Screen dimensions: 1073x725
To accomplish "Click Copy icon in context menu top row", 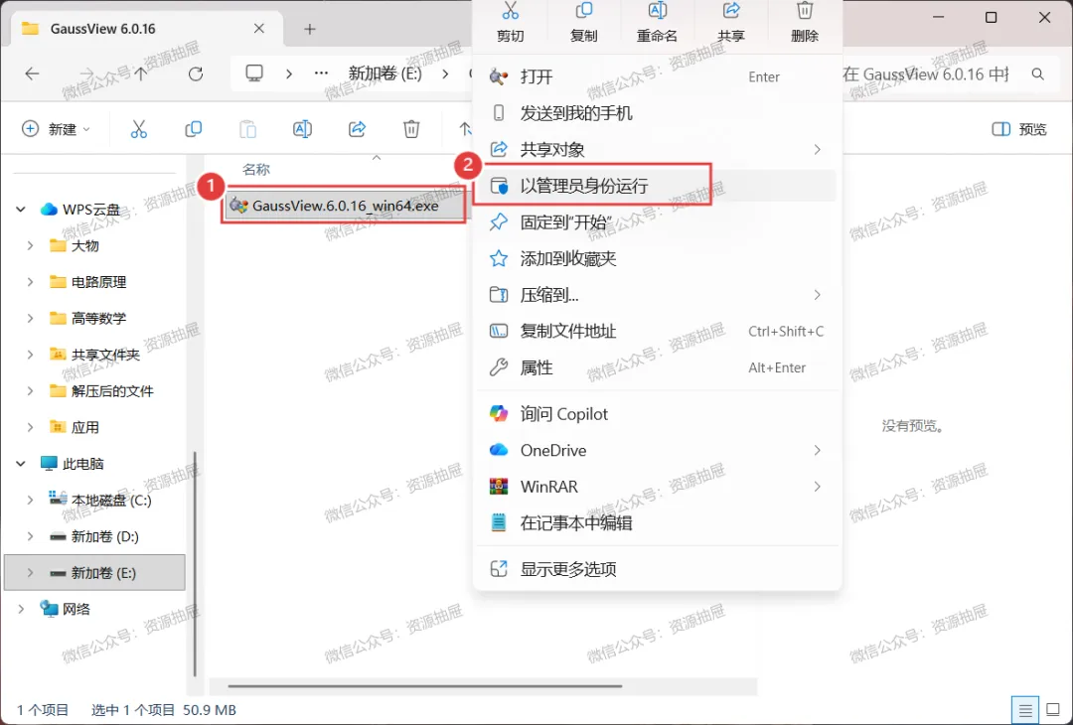I will 584,11.
